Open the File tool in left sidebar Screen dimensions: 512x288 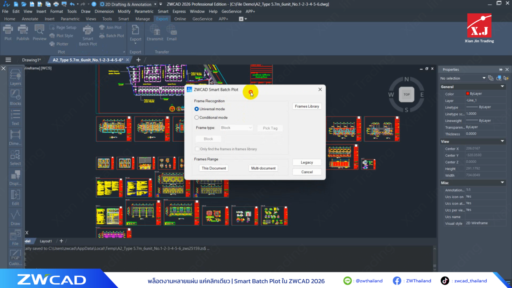tap(15, 237)
